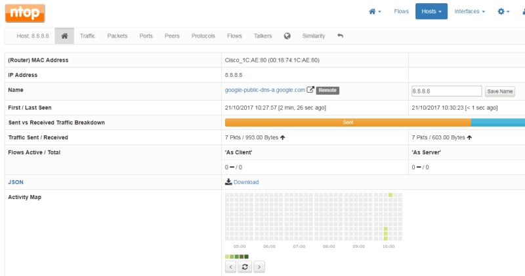Click the external link icon beside hostname
This screenshot has height=276, width=525.
[310, 89]
